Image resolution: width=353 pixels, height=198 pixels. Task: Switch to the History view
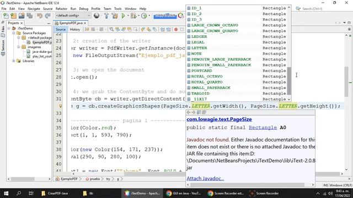(75, 29)
